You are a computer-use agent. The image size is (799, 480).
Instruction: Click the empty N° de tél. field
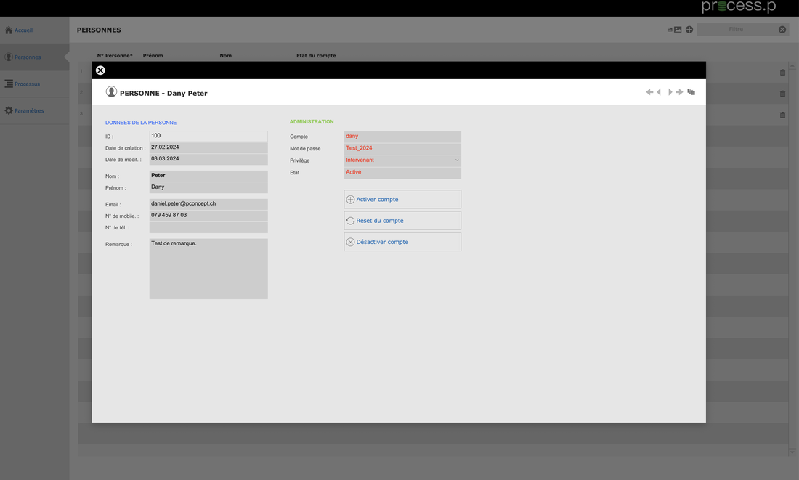208,228
